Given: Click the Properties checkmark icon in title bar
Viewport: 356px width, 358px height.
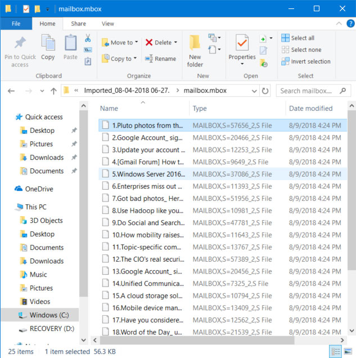Looking at the screenshot, I should click(x=26, y=9).
